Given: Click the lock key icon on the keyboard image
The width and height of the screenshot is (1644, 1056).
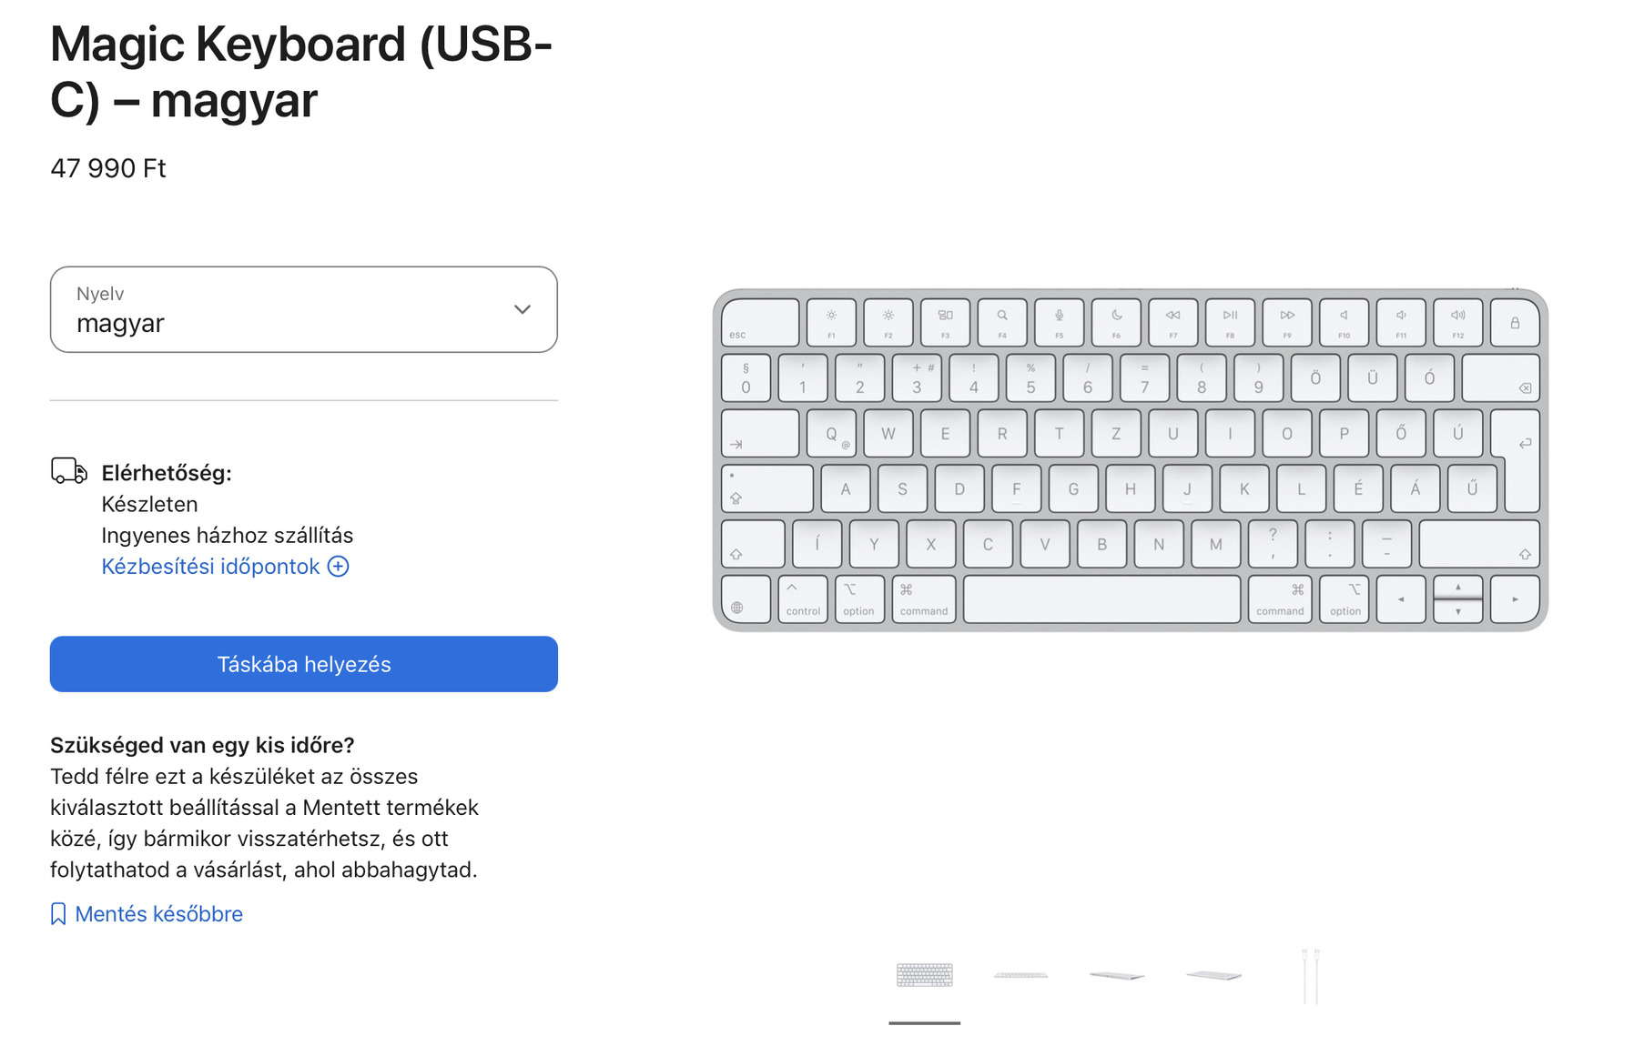Looking at the screenshot, I should click(1515, 323).
